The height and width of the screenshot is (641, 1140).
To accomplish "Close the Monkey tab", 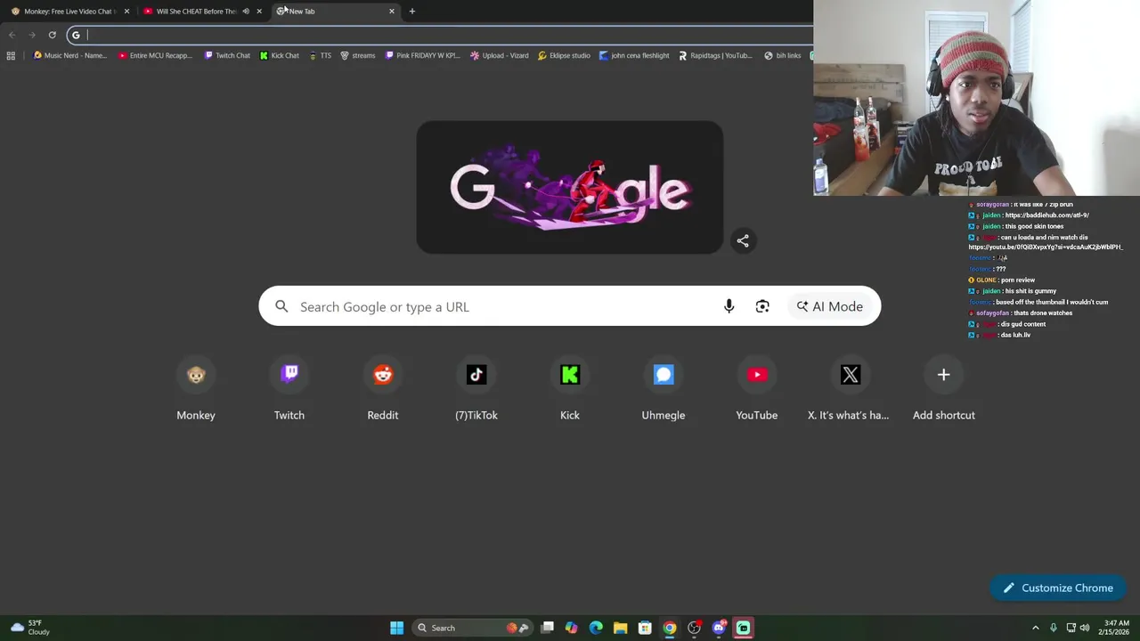I will 126,12.
